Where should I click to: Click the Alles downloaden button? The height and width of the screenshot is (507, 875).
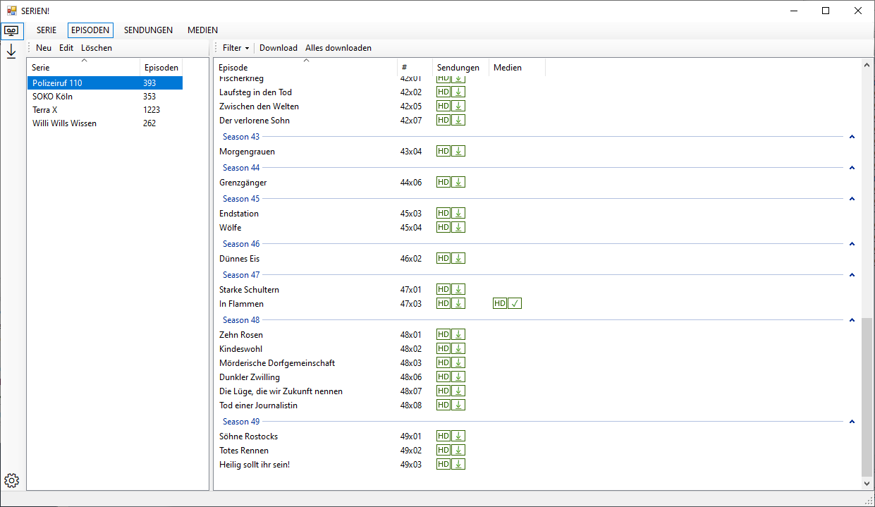(338, 48)
